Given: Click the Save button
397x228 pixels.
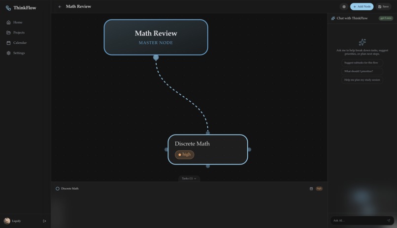Looking at the screenshot, I should coord(383,6).
